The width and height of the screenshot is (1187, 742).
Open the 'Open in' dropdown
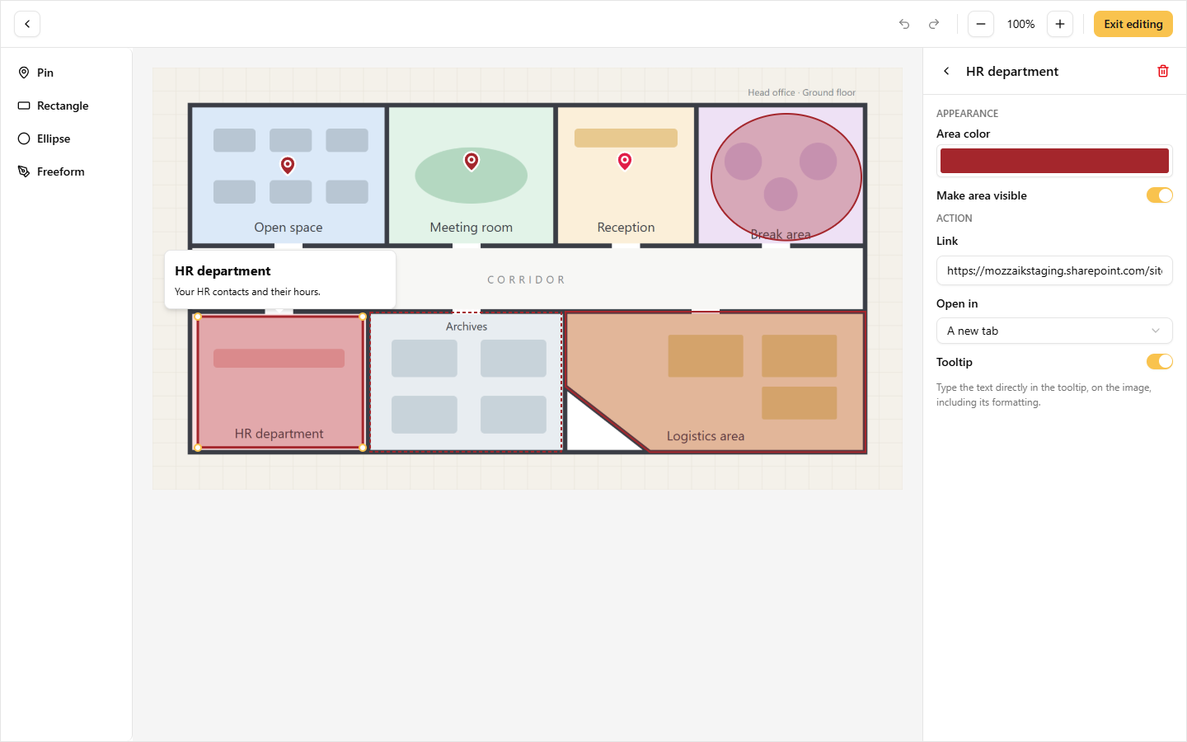[1054, 331]
